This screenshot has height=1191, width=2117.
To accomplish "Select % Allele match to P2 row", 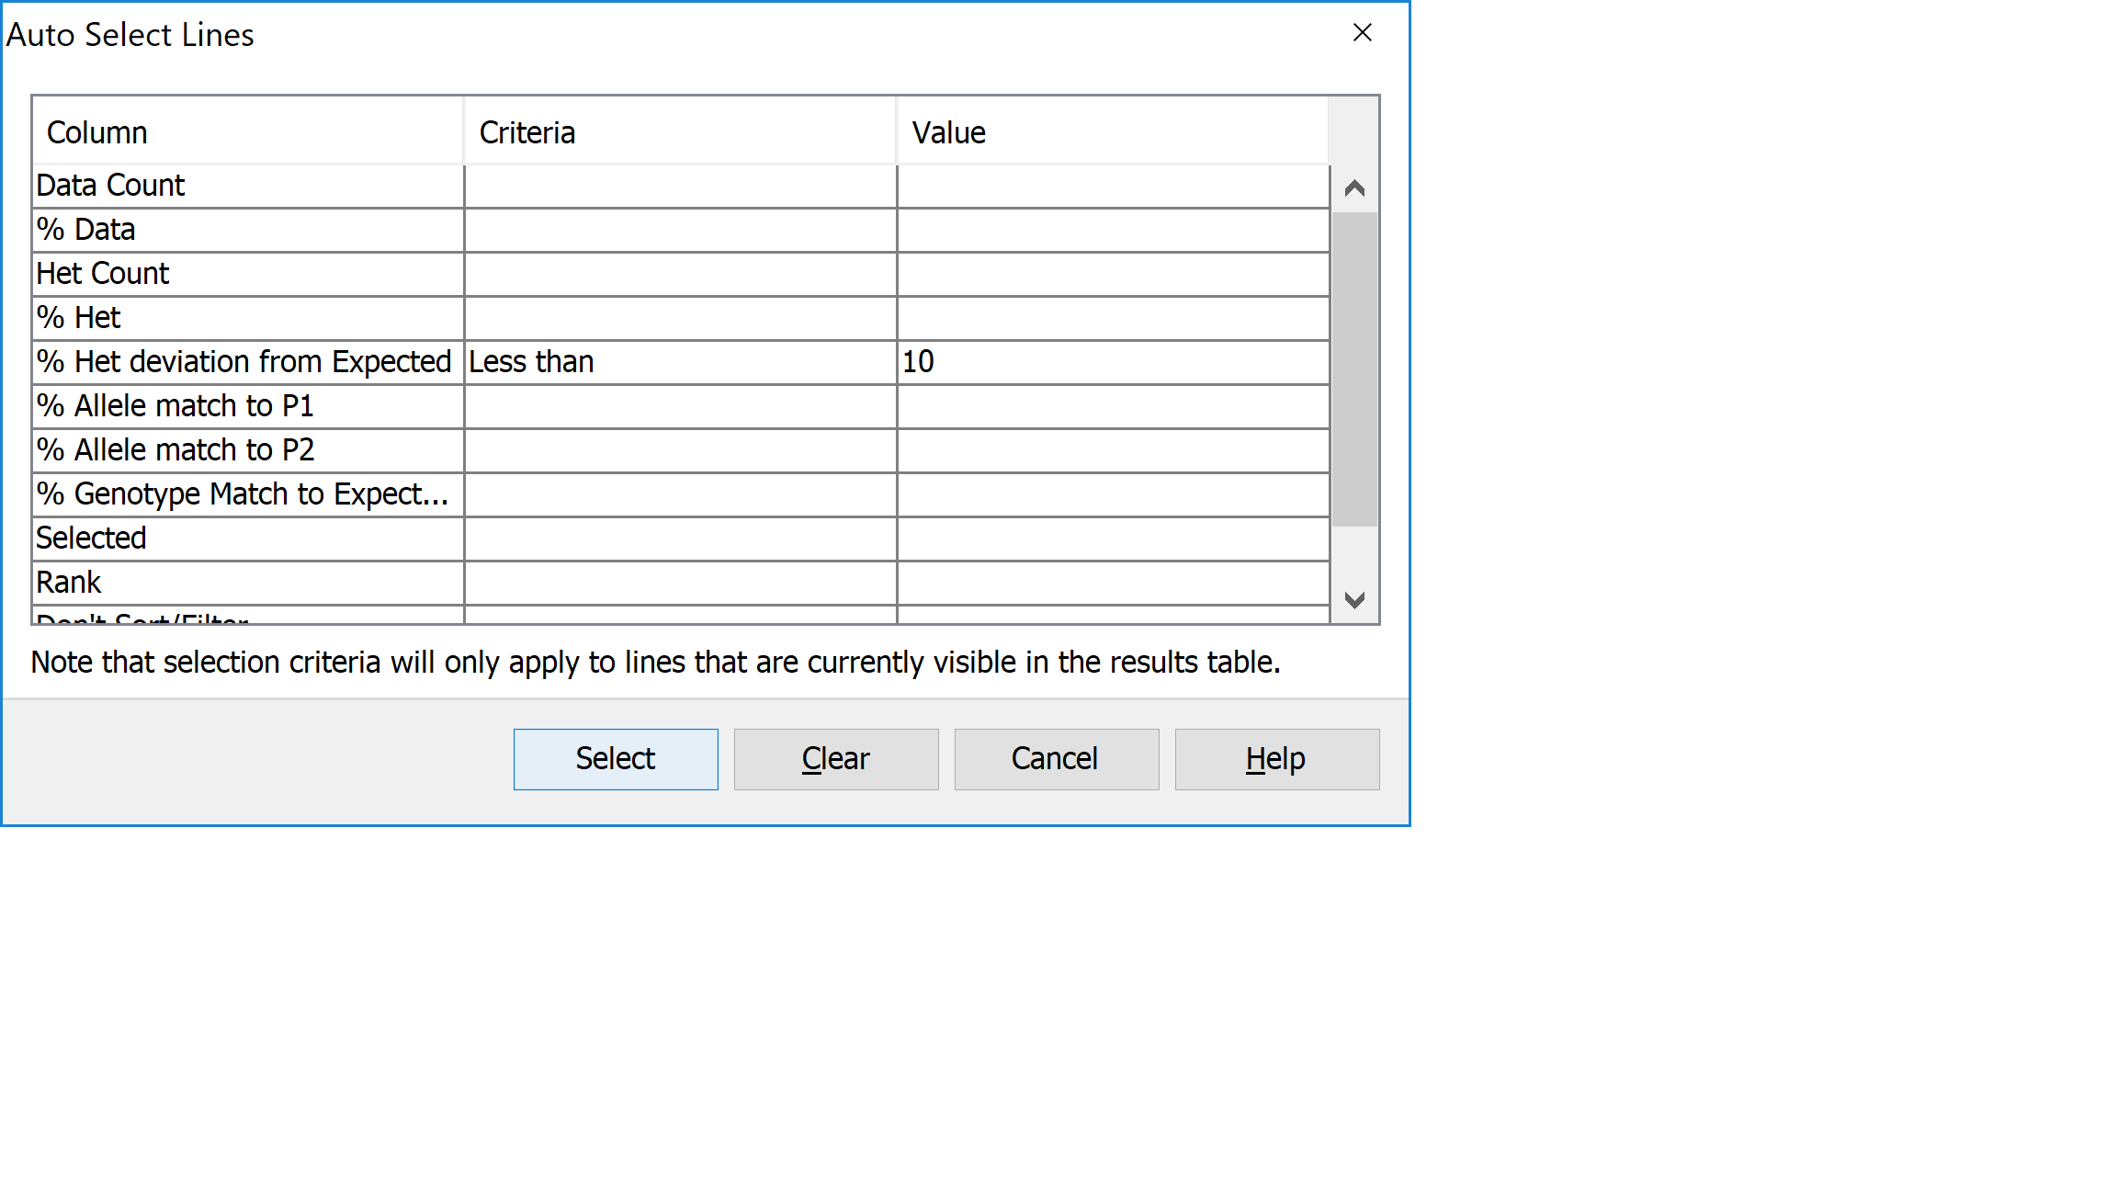I will tap(248, 451).
